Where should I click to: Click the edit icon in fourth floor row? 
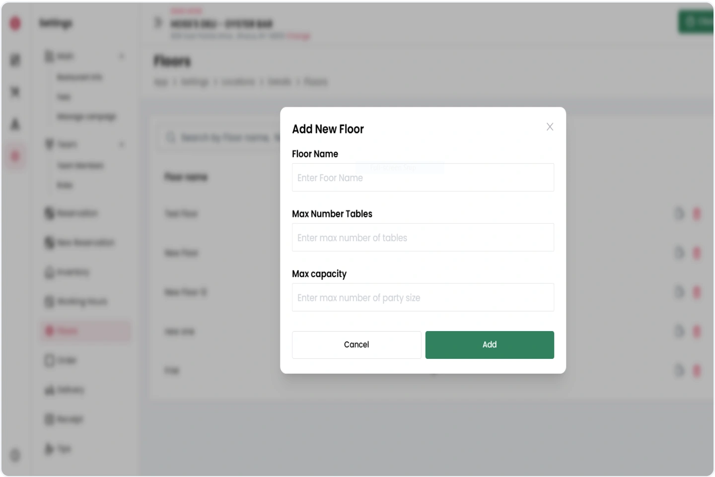pyautogui.click(x=679, y=332)
